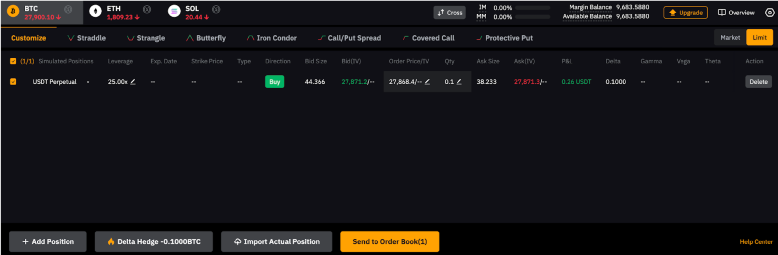Open the BTC USD coin settings icon
Image resolution: width=778 pixels, height=255 pixels.
[x=68, y=9]
